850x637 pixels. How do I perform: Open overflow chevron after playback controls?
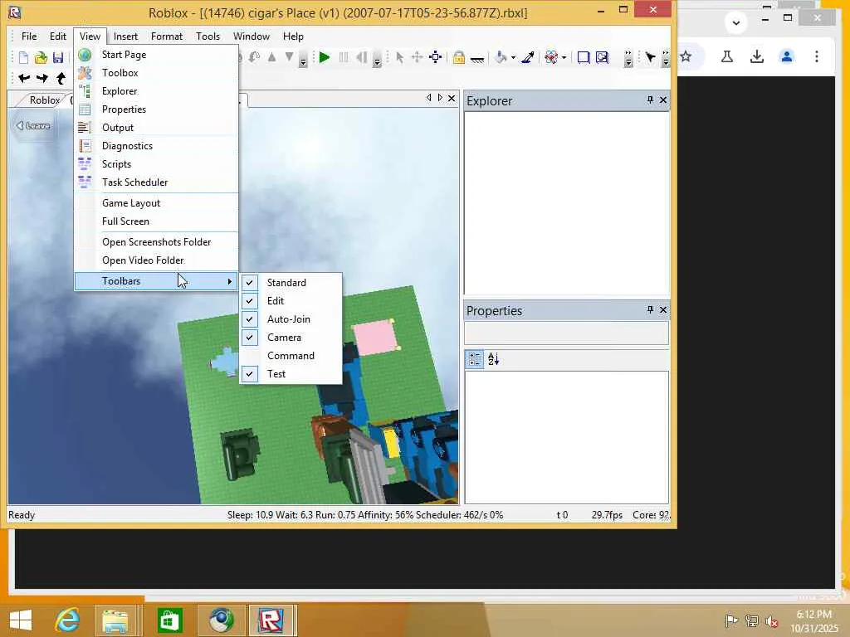coord(377,59)
